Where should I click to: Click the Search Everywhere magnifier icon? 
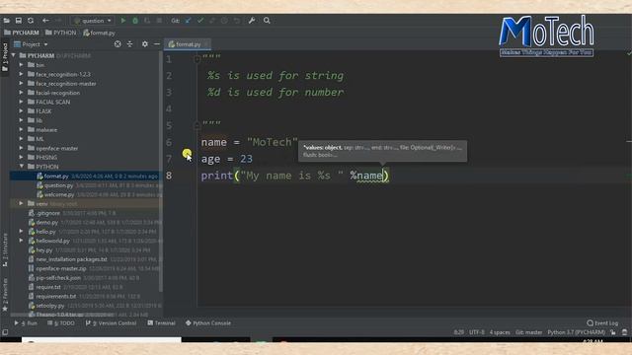[x=267, y=21]
